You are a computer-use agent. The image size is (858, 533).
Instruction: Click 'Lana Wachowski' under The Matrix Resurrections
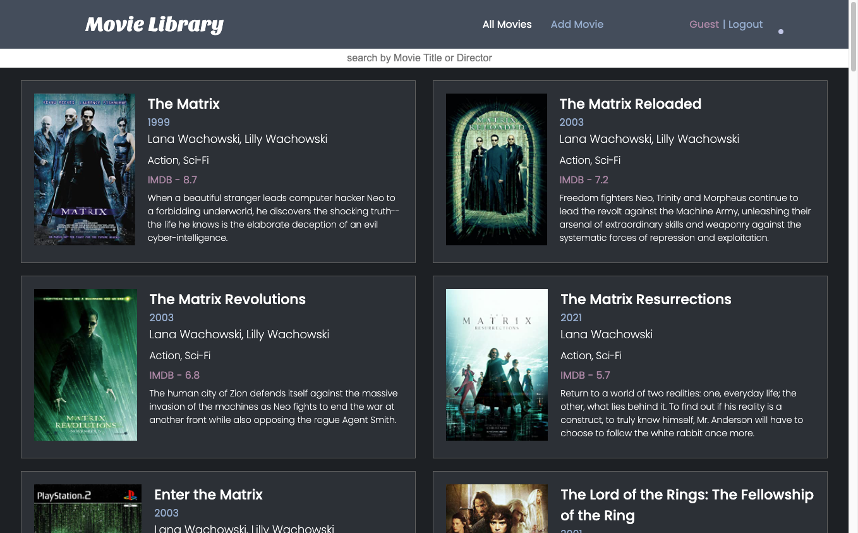pos(607,334)
